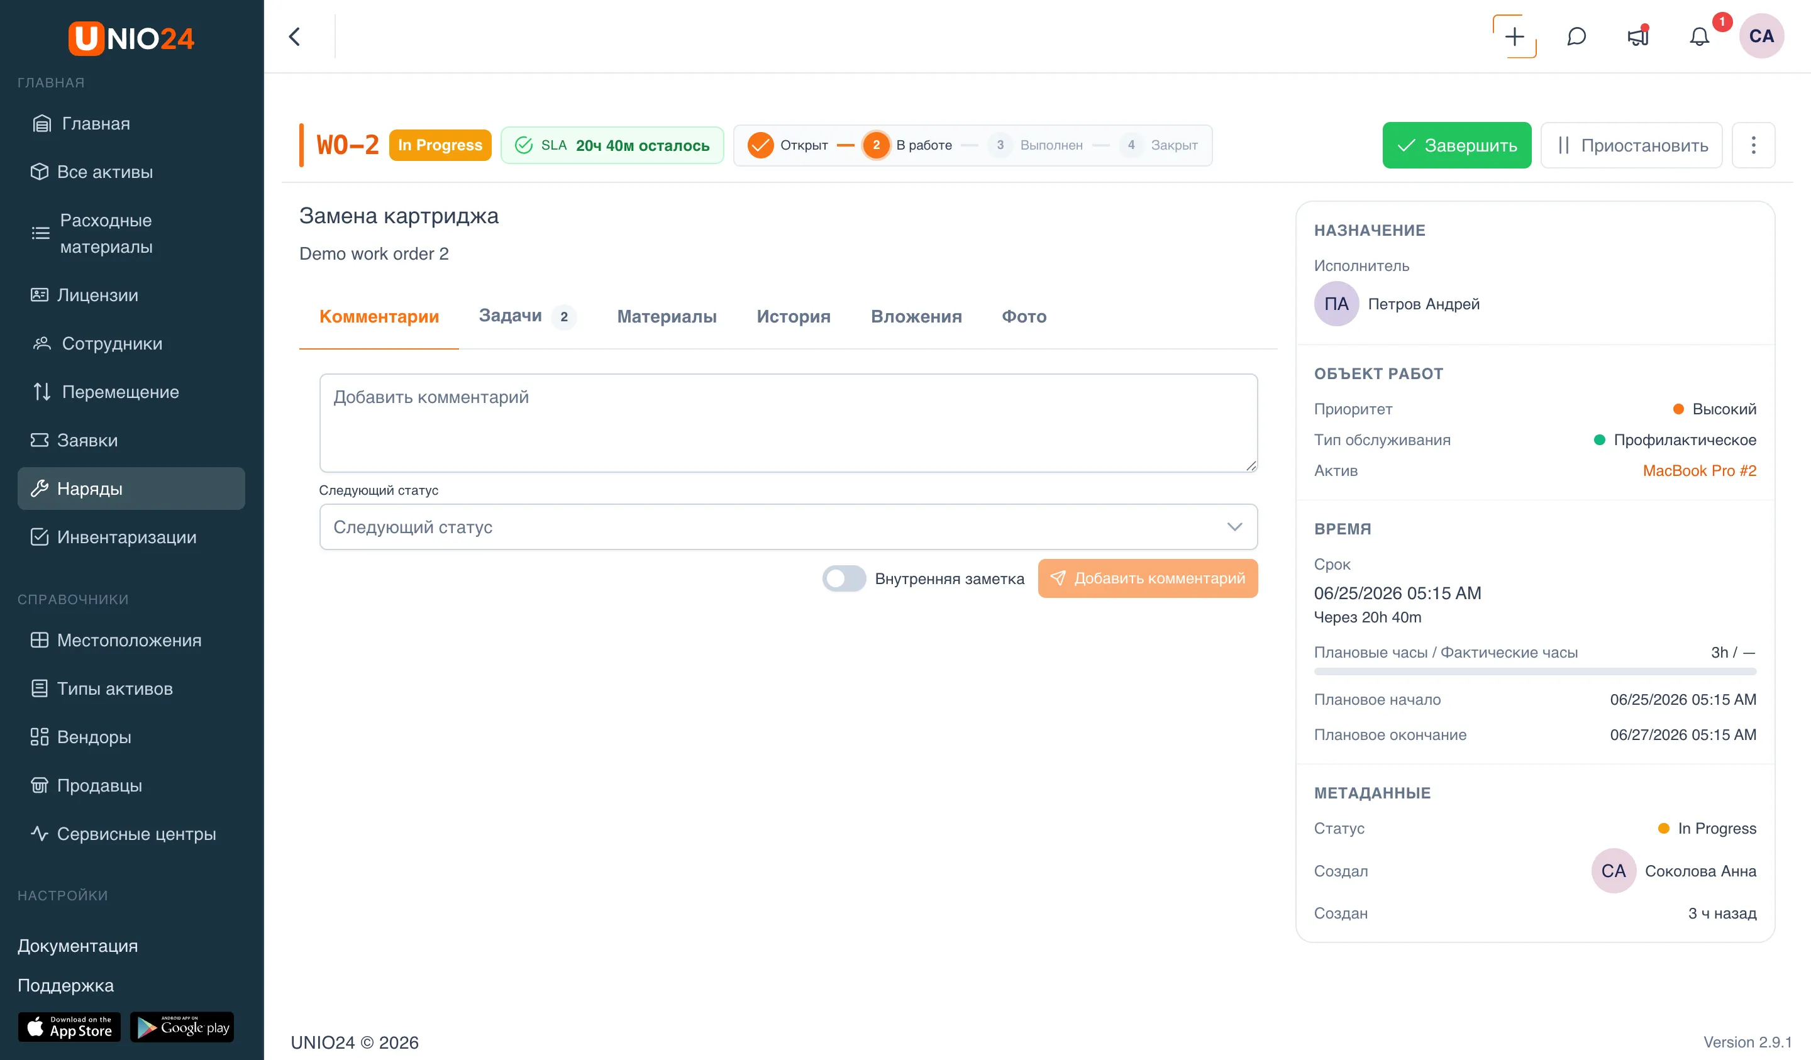Open Заявки in the sidebar
The width and height of the screenshot is (1811, 1060).
coord(131,441)
